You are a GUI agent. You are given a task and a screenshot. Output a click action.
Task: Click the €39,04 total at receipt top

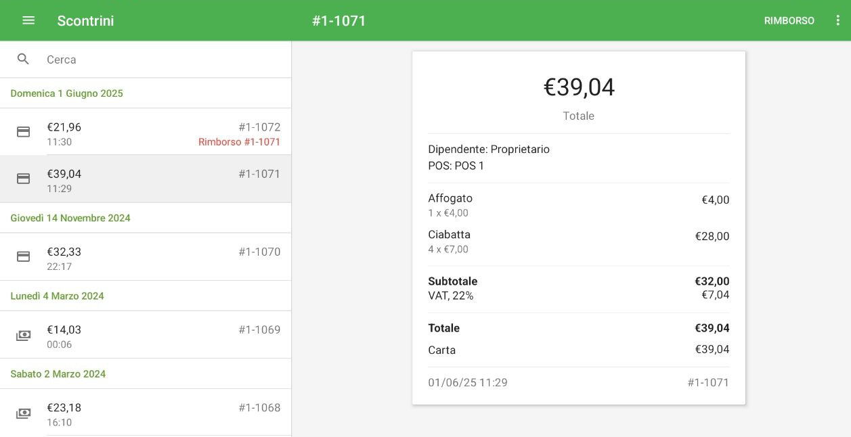(579, 88)
